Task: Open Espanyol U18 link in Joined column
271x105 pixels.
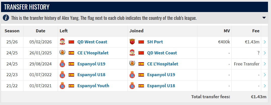Action: tap(161, 86)
